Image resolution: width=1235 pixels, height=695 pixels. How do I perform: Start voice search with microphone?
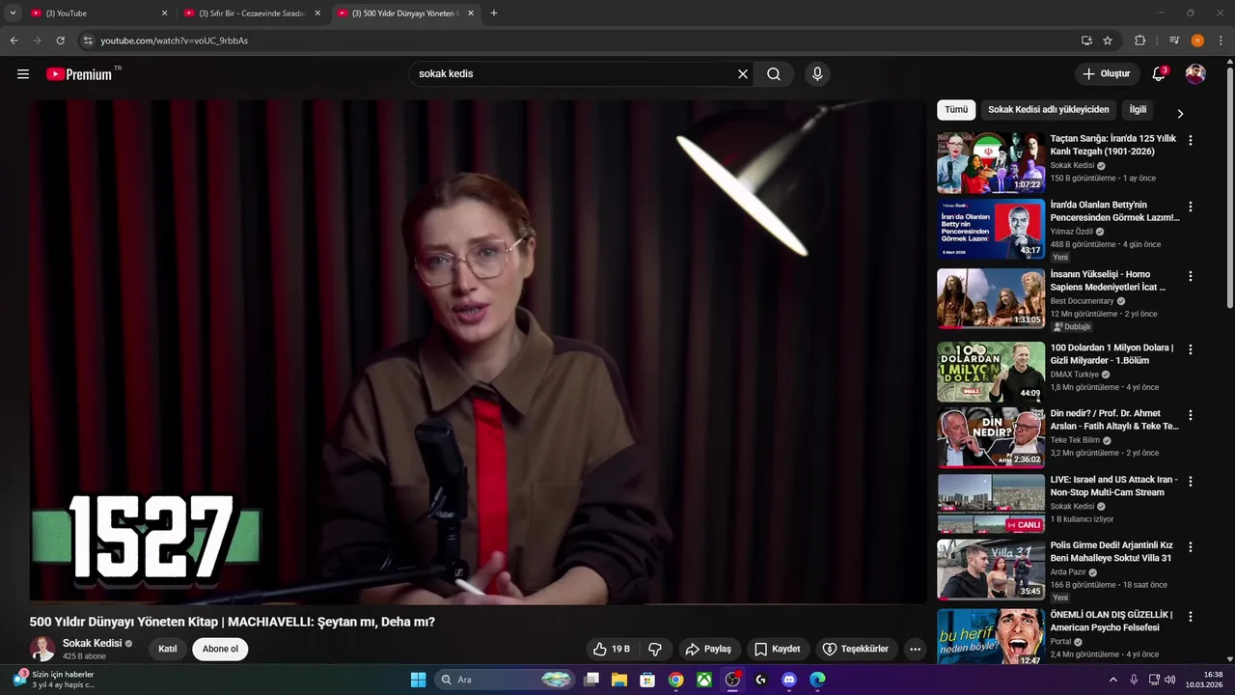817,74
